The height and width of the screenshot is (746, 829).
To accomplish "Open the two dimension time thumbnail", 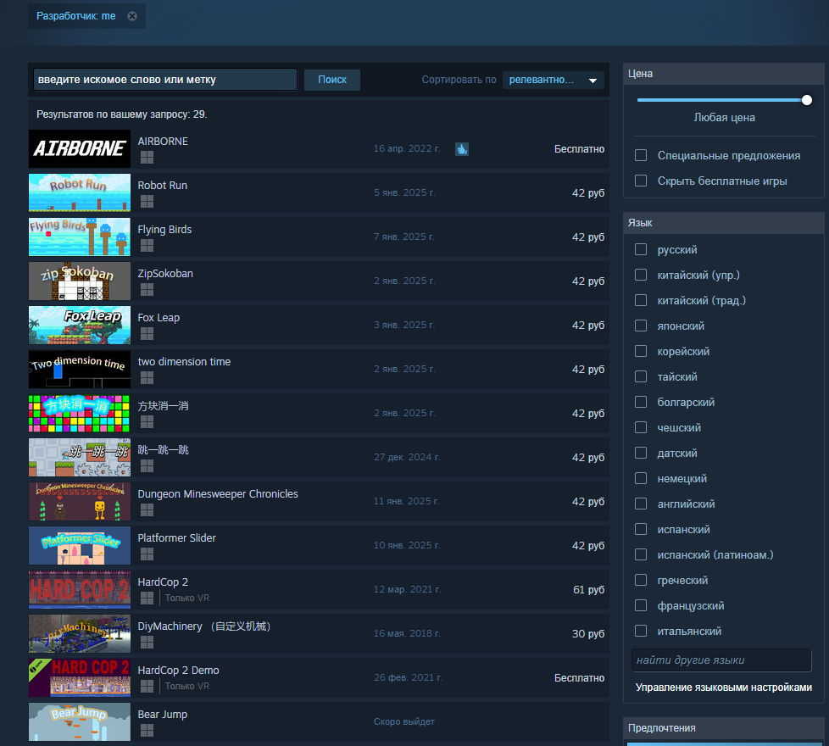I will 80,369.
